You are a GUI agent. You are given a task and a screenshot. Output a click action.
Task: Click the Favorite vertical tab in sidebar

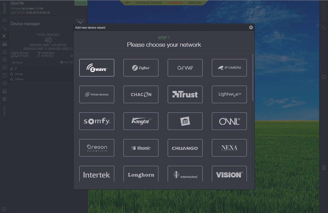point(4,111)
